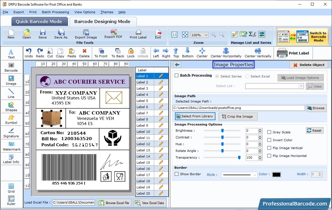Enable Gray Scale option
Screen dimensions: 332x210
click(x=269, y=132)
